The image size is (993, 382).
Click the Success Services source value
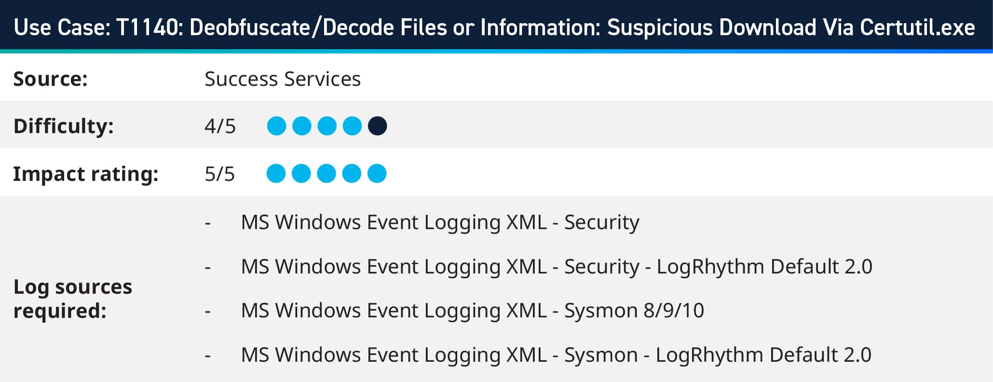pyautogui.click(x=283, y=79)
